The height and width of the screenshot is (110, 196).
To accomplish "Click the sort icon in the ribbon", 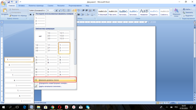I will tap(90, 10).
